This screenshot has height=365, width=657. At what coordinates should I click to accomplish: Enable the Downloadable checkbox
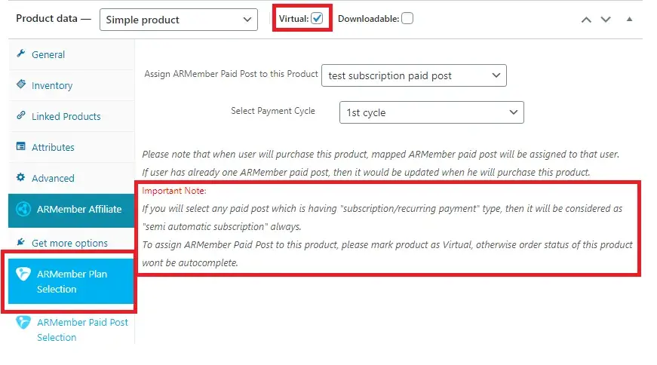click(407, 19)
